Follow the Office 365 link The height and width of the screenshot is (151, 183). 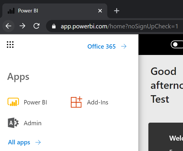107,46
